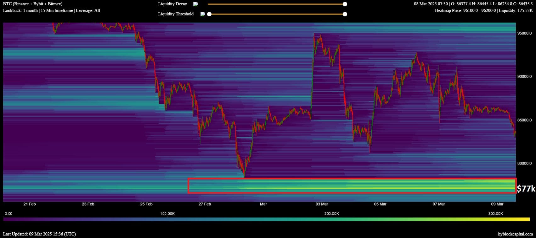This screenshot has width=536, height=238.
Task: Select the 03 Mar date on the time axis
Action: 322,204
